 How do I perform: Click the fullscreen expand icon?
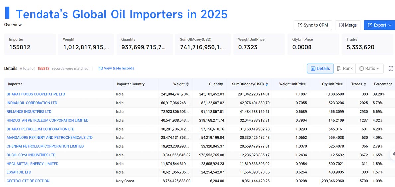391,68
